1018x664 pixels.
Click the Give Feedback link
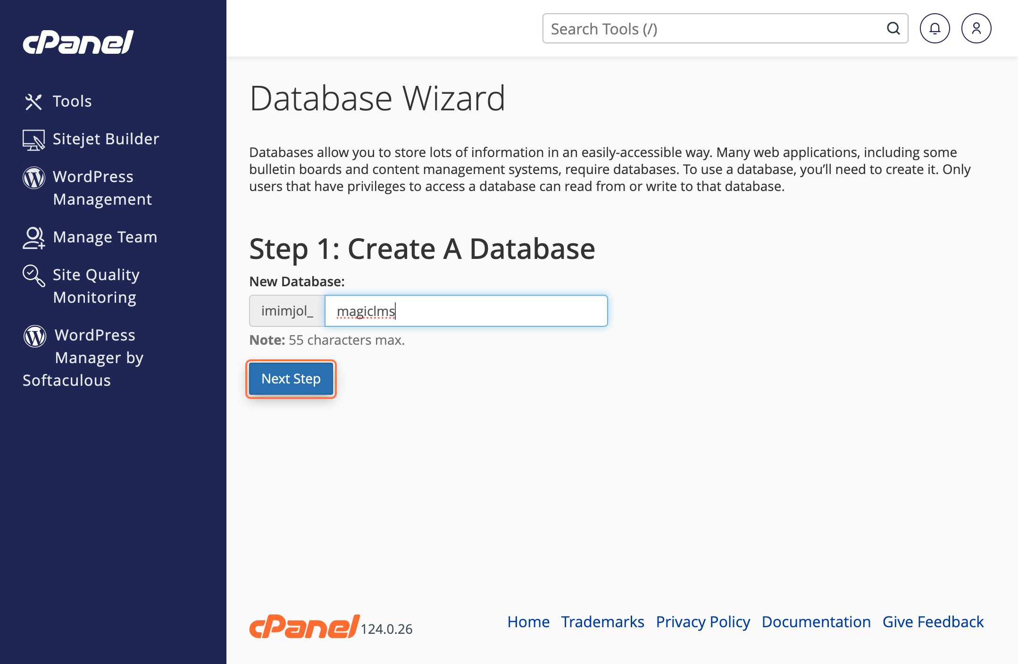(933, 622)
